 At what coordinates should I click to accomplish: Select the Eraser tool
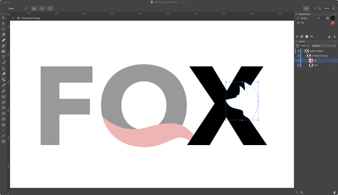click(x=3, y=74)
